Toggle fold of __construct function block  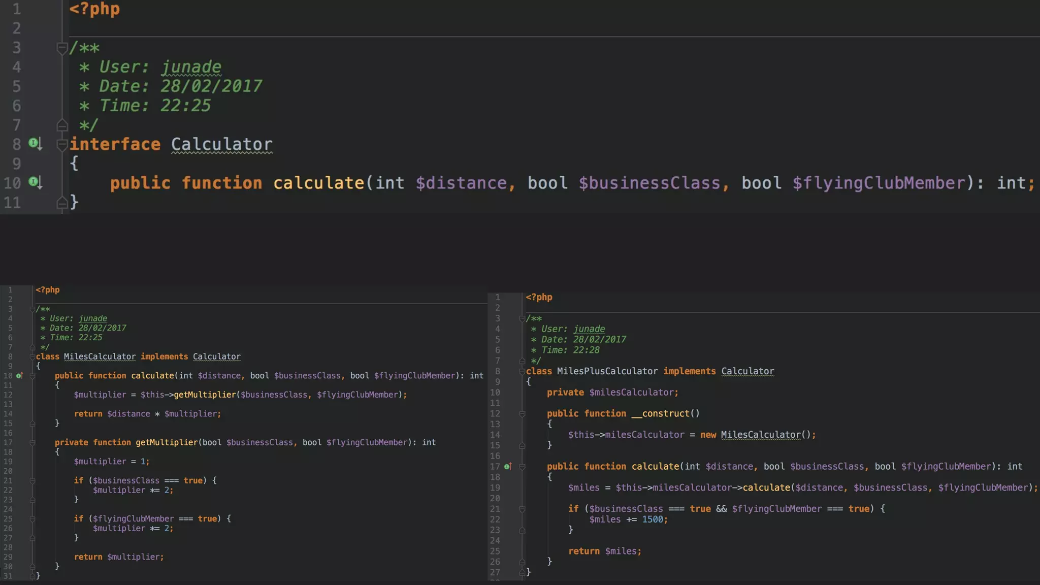point(522,414)
